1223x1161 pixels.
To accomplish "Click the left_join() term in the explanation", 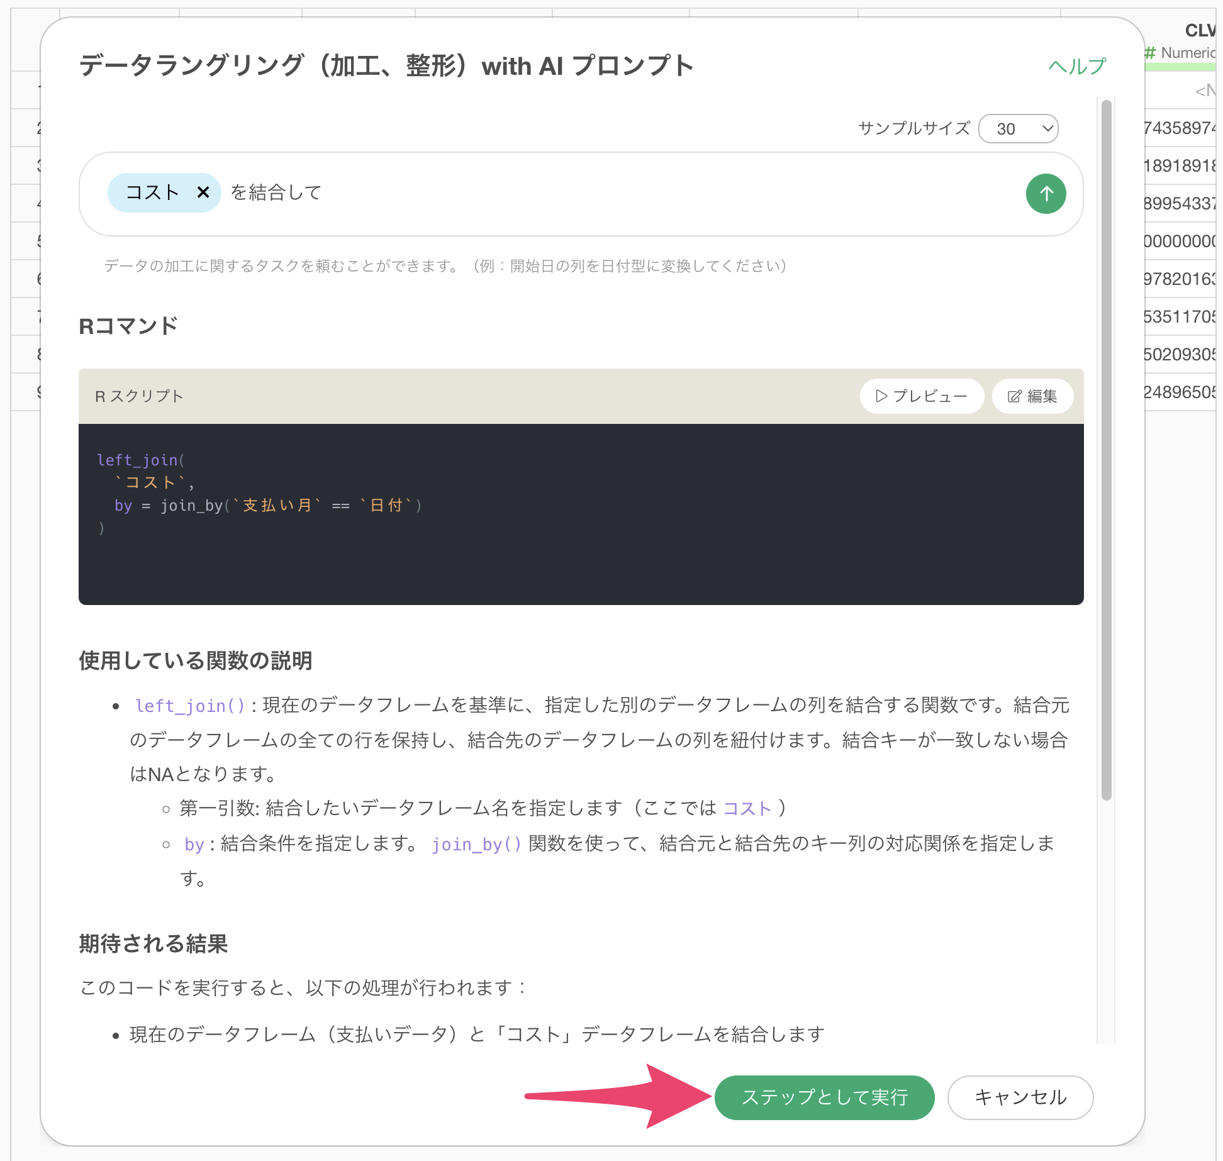I will point(190,706).
